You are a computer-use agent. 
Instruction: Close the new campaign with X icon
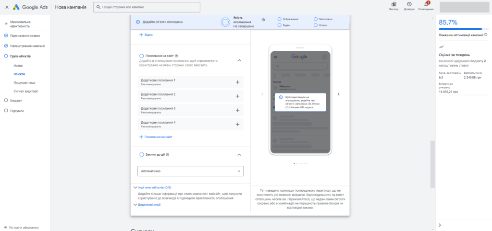coord(7,7)
